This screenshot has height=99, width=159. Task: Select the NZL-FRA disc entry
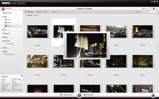click(9, 44)
